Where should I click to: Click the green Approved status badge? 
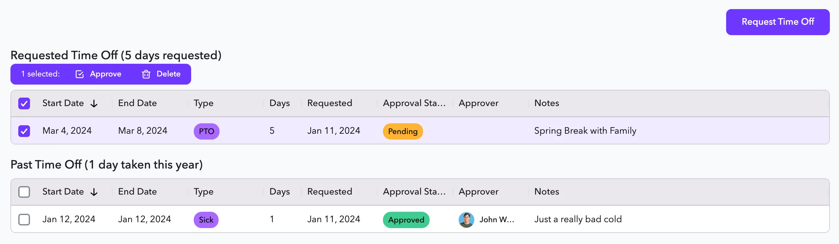tap(406, 220)
